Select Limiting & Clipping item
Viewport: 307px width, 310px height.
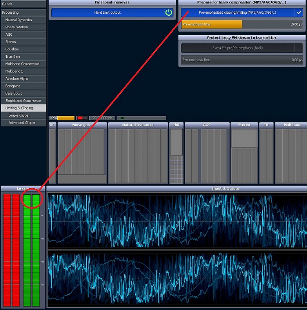(x=24, y=108)
